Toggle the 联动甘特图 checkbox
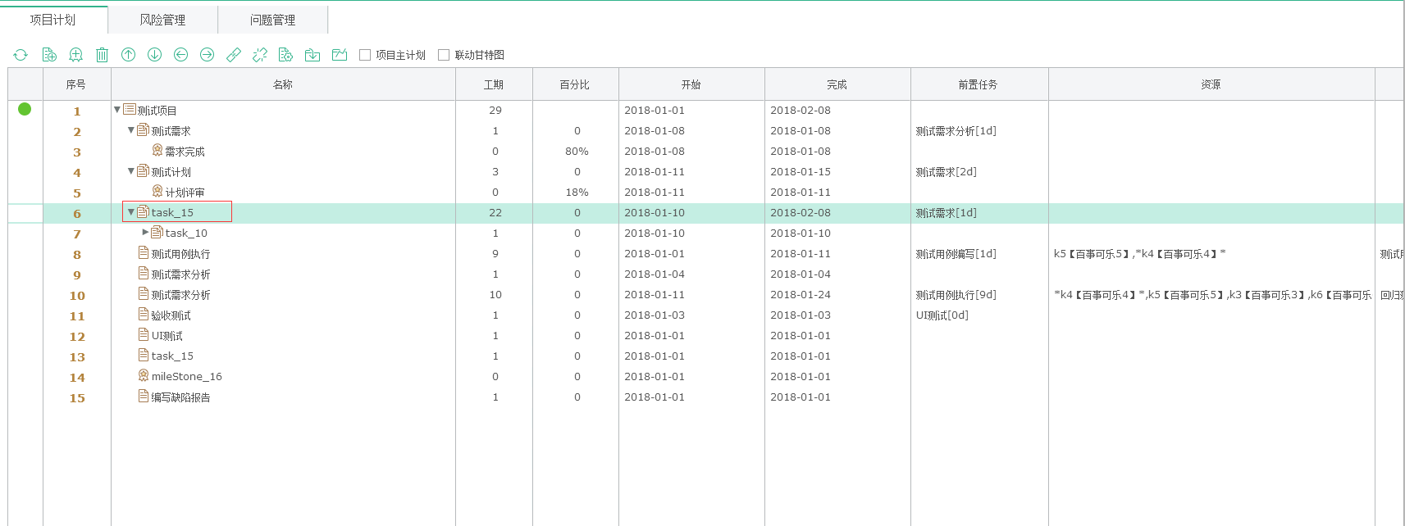This screenshot has height=526, width=1405. click(x=444, y=55)
